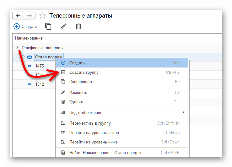Click the Ctrl+Down shortcut label

coord(170,142)
